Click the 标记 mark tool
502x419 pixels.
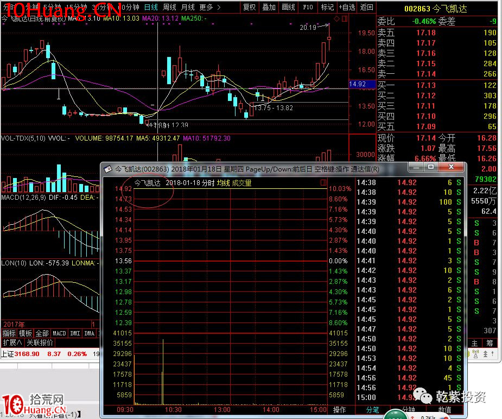coord(327,7)
